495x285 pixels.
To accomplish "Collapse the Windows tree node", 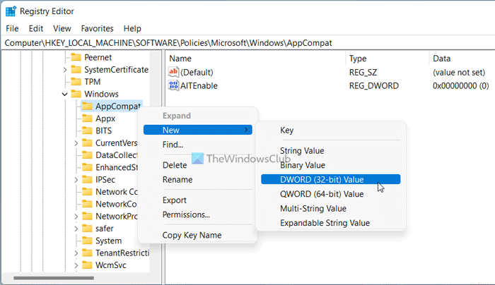I will click(65, 94).
